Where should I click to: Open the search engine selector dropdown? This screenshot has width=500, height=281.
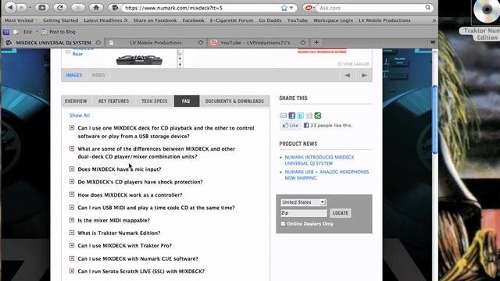pos(309,8)
